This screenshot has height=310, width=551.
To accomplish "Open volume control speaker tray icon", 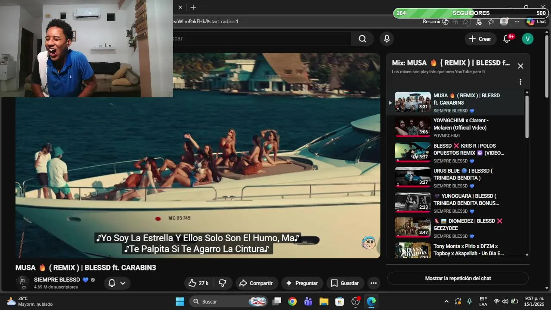I will point(505,301).
